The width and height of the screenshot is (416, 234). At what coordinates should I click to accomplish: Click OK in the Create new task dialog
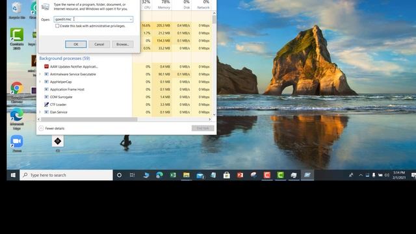coord(76,44)
